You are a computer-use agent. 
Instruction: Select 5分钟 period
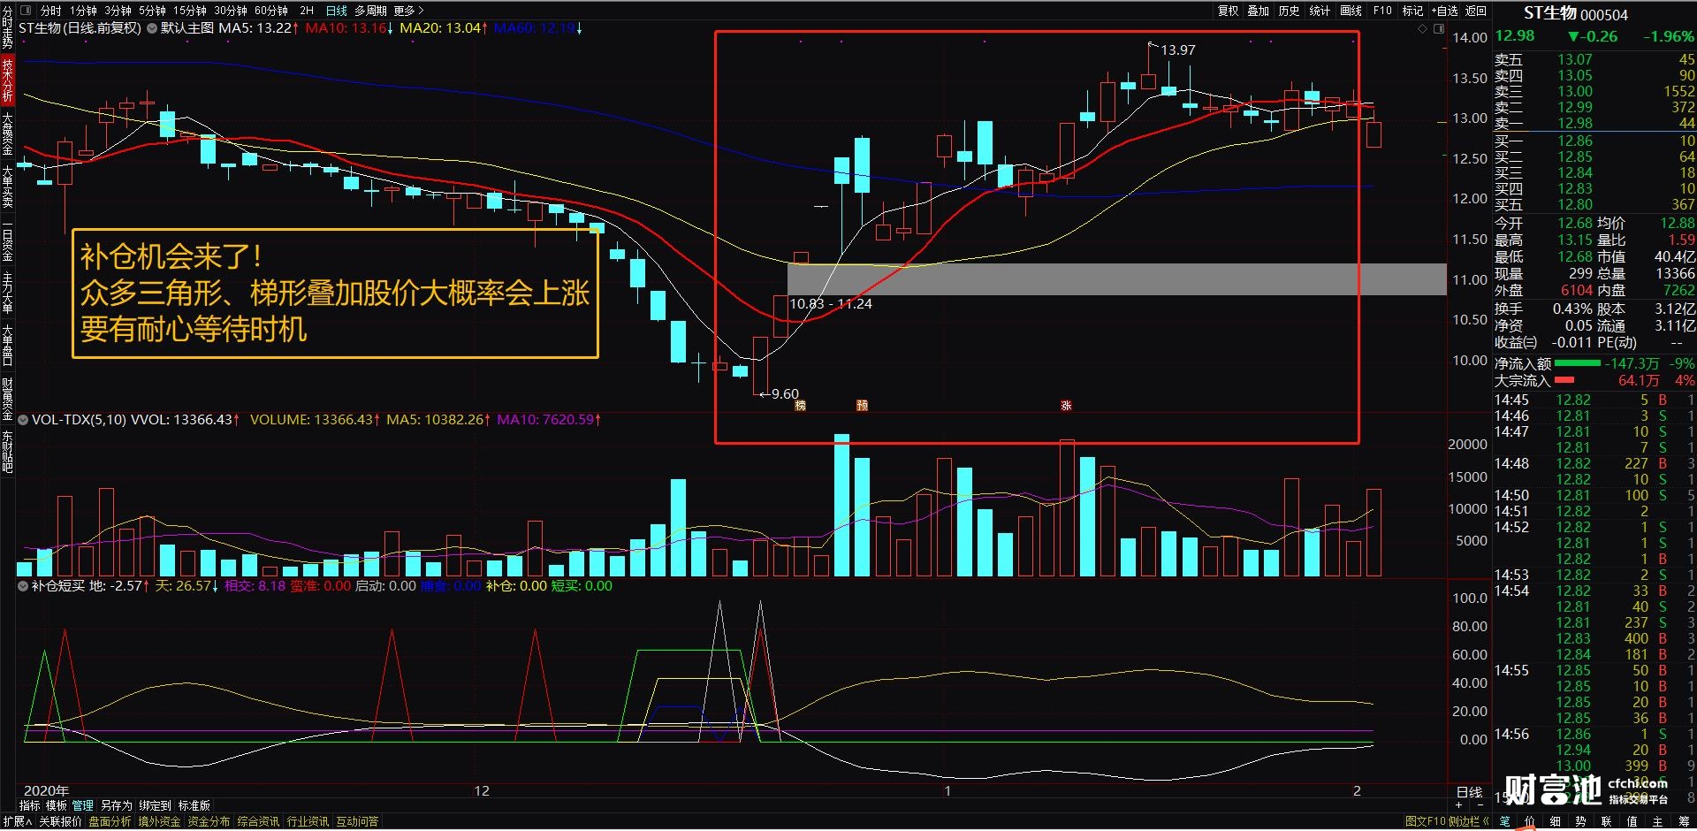pos(152,11)
